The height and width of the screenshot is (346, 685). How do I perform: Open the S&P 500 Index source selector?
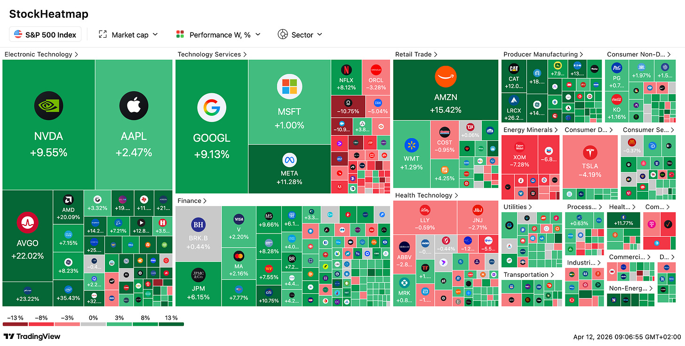point(46,34)
